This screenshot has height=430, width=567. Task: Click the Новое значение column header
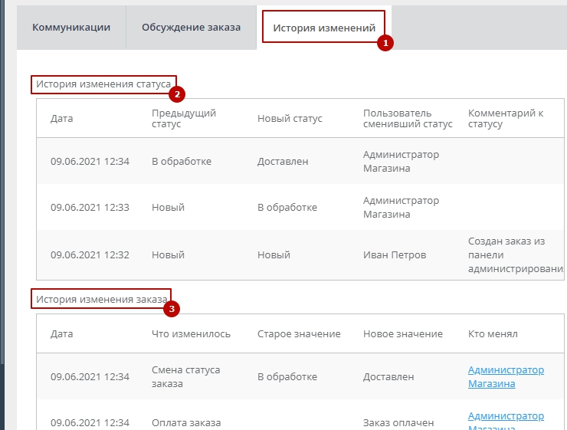[403, 334]
